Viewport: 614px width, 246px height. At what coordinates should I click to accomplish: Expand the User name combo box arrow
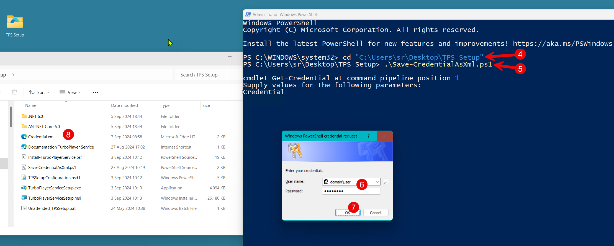click(377, 182)
